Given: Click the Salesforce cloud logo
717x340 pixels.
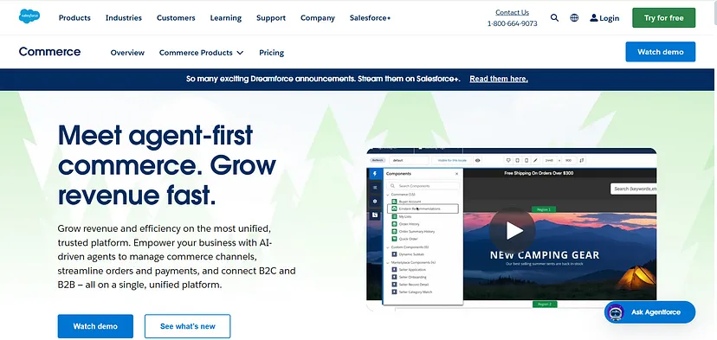Looking at the screenshot, I should click(x=29, y=16).
